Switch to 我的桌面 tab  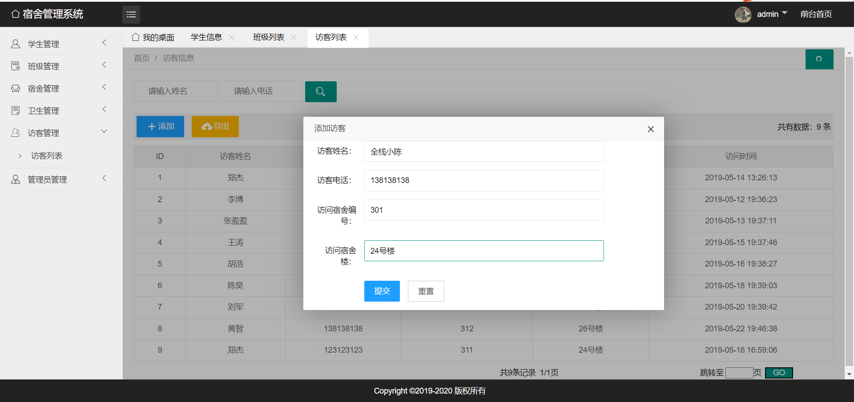[153, 37]
